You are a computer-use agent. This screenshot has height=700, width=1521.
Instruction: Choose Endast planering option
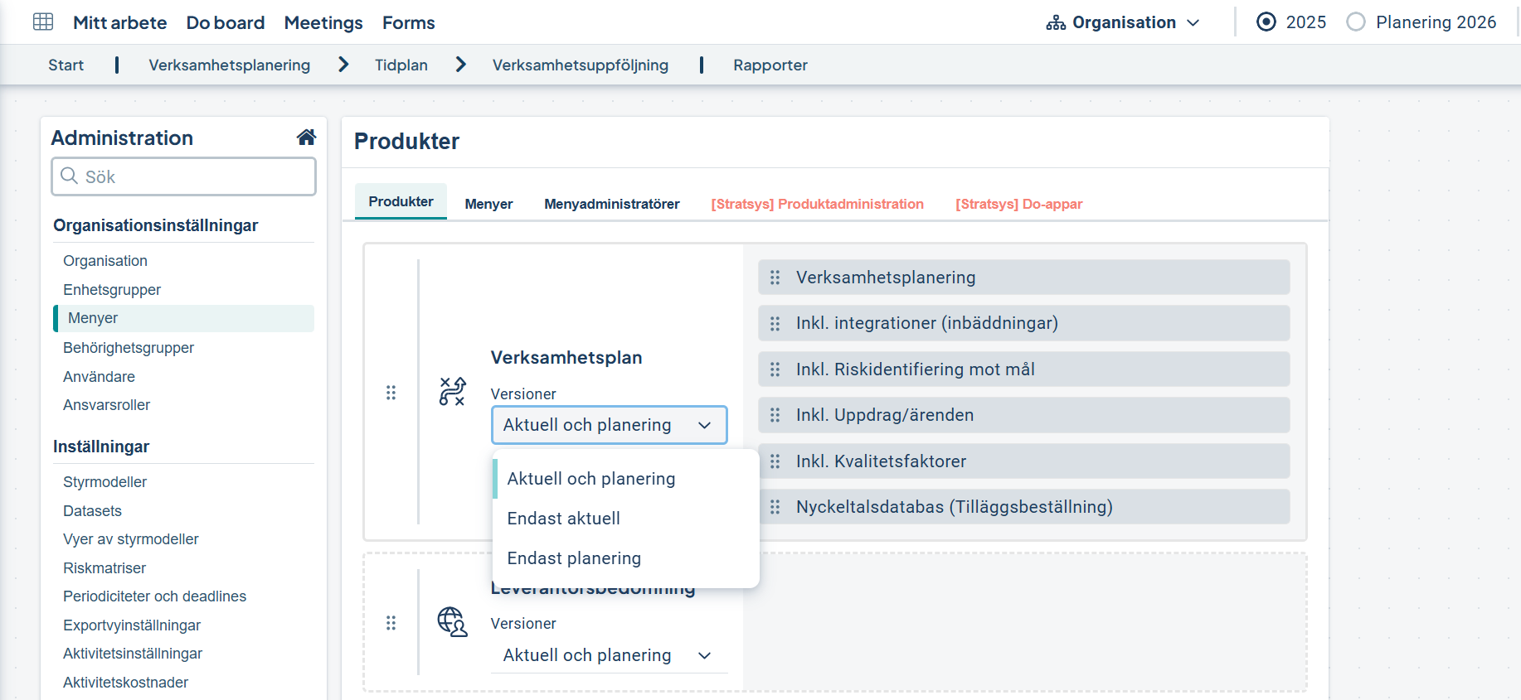pos(574,558)
